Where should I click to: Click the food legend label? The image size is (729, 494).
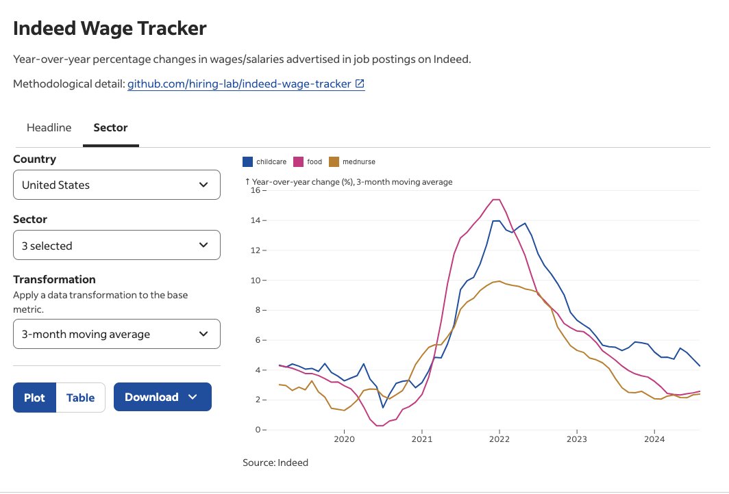coord(314,161)
